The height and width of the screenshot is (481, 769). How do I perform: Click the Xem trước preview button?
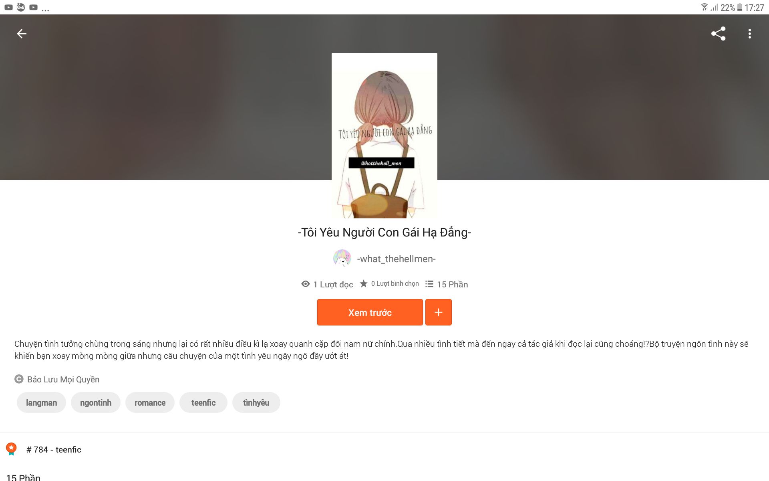[x=370, y=312]
